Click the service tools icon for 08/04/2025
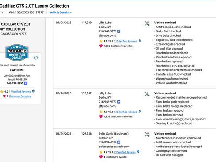 click(147, 23)
